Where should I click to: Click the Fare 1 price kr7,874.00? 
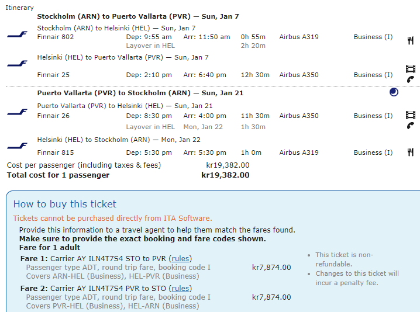coord(271,268)
